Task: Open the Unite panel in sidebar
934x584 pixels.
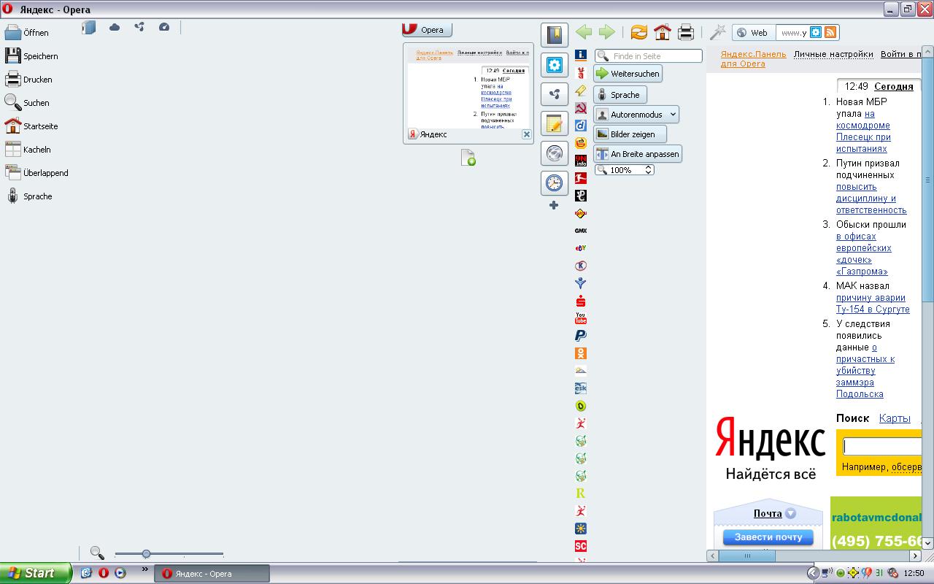Action: pos(555,94)
